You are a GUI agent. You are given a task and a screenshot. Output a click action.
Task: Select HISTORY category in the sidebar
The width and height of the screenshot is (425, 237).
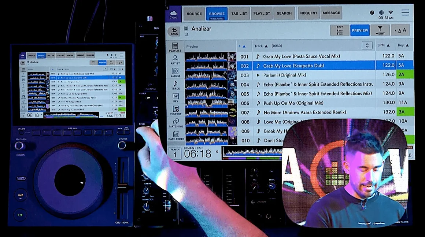(175, 110)
